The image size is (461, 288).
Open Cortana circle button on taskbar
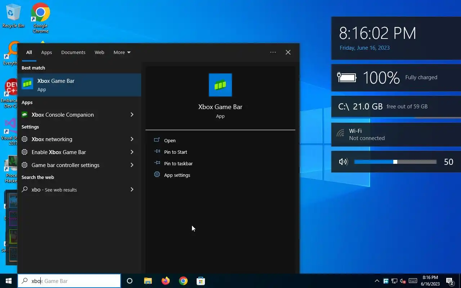tap(130, 281)
